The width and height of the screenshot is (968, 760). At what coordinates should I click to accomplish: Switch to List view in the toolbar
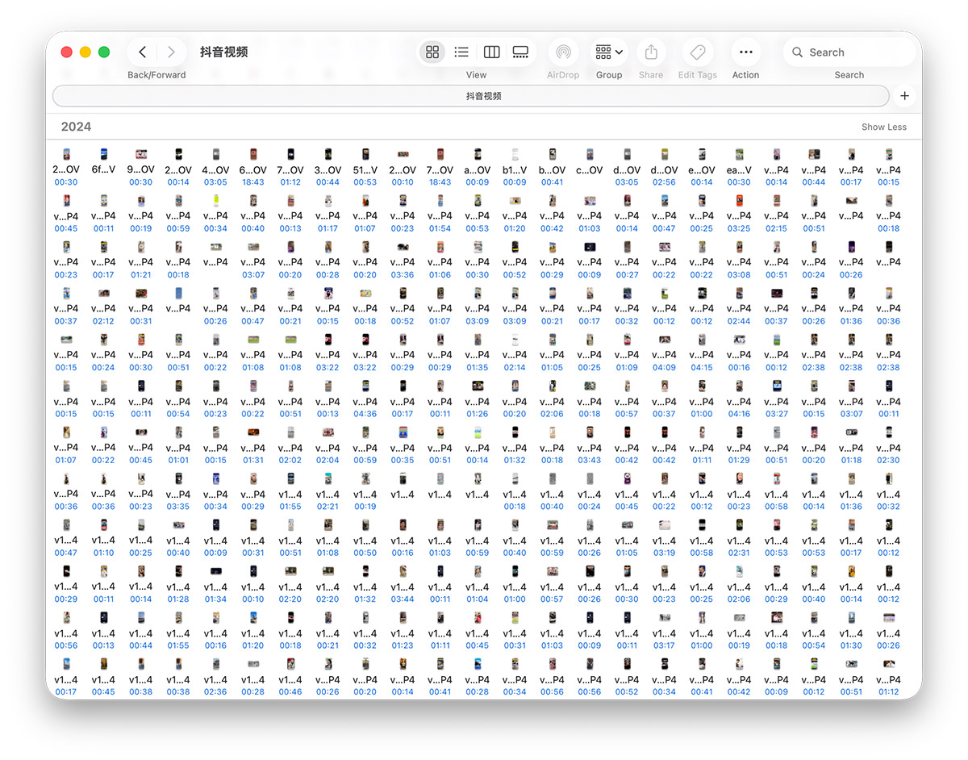[x=461, y=51]
